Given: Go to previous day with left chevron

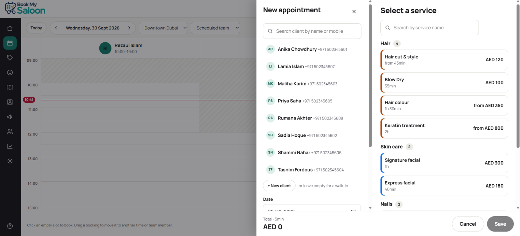Looking at the screenshot, I should coord(56,28).
